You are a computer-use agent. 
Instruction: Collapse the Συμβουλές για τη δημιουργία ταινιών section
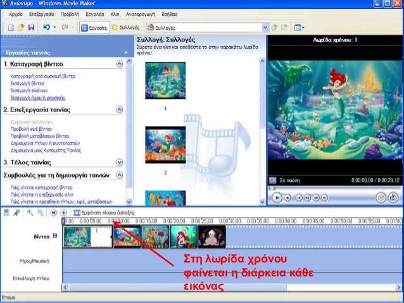click(x=119, y=175)
